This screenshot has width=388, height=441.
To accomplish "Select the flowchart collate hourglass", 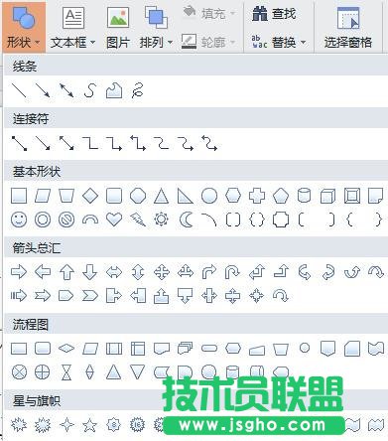I will (66, 372).
